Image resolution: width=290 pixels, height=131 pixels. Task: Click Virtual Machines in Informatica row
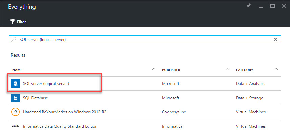pyautogui.click(x=251, y=126)
